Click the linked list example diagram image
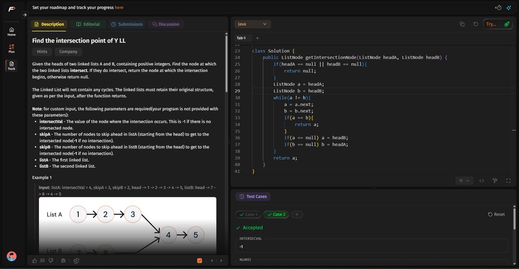Screen dimensions: 519x269 click(128, 226)
